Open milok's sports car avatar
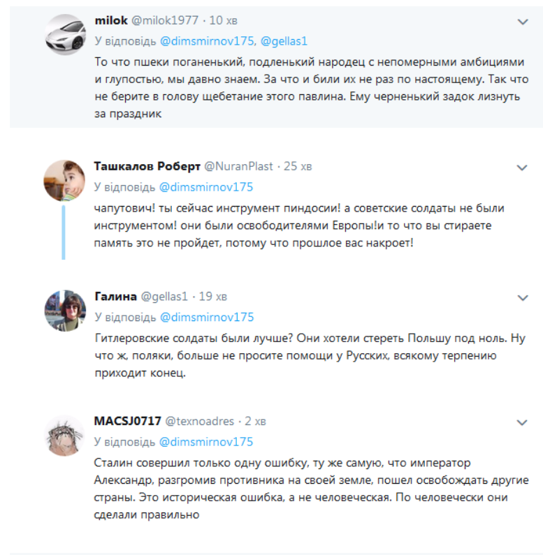543x555 pixels. coord(65,34)
